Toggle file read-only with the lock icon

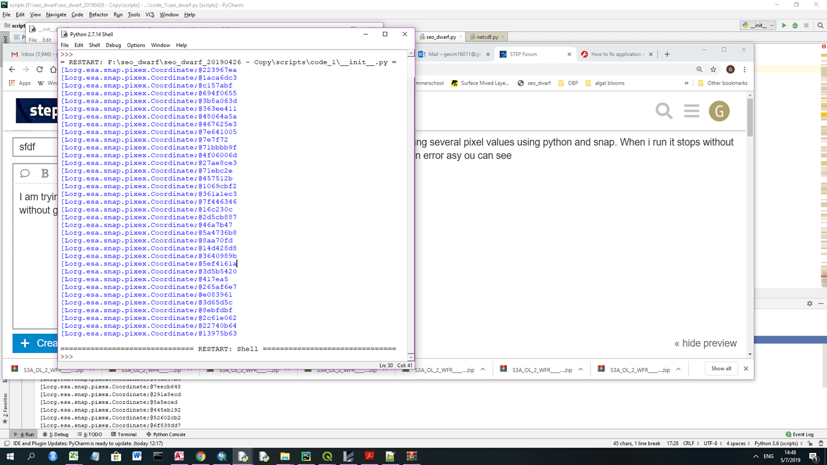(810, 443)
